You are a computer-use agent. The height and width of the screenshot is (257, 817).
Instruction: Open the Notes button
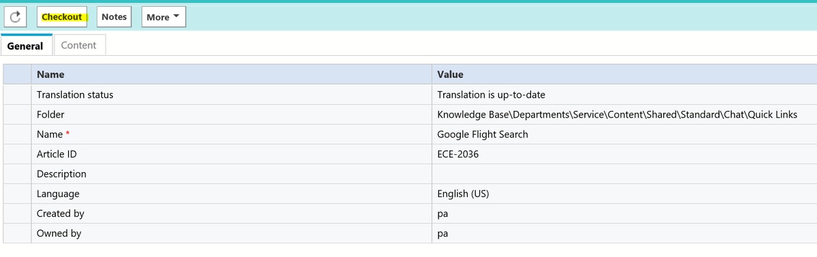114,17
